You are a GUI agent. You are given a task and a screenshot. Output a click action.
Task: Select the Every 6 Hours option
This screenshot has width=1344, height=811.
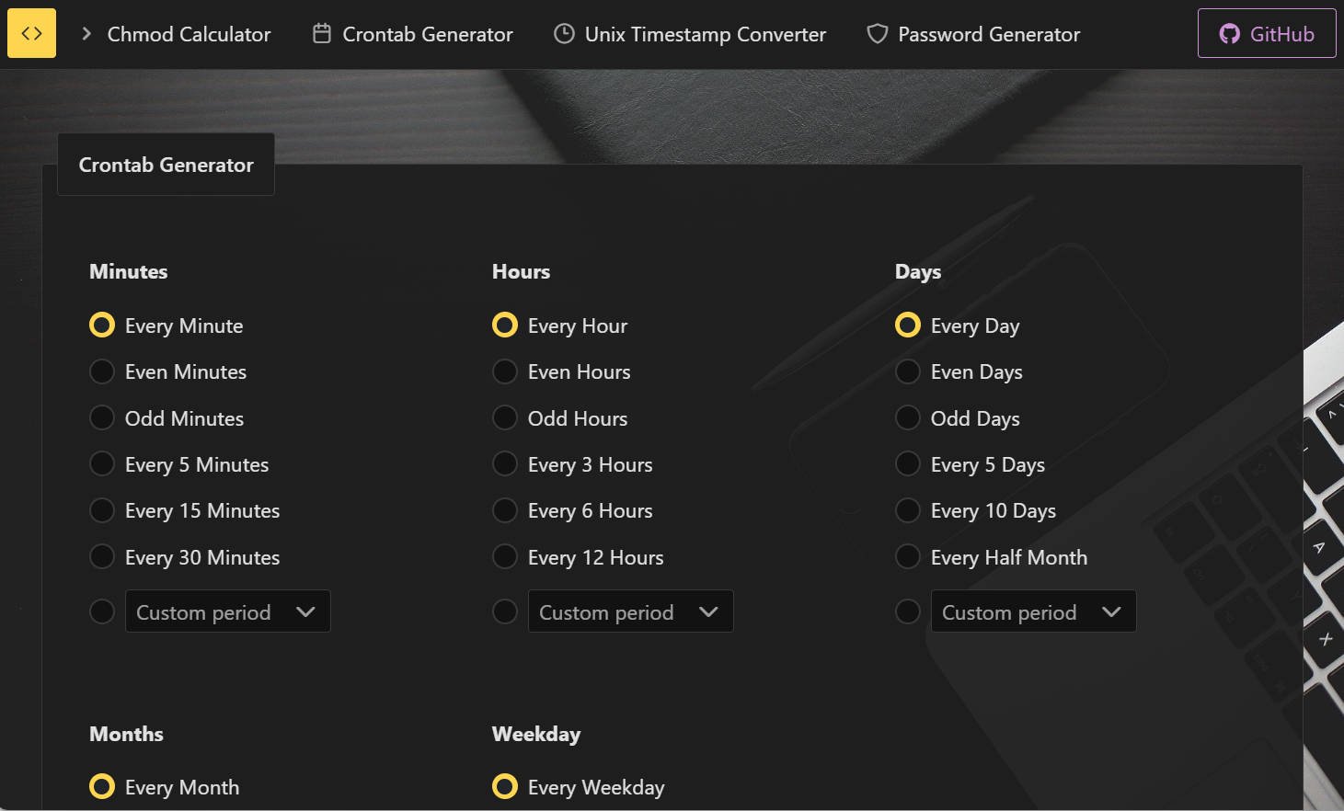coord(505,510)
